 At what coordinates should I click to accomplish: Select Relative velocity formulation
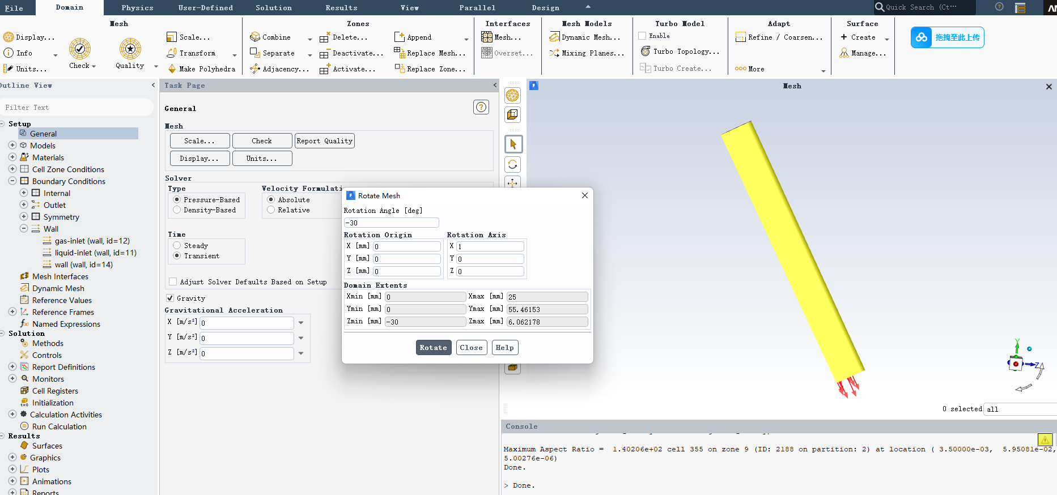click(271, 210)
